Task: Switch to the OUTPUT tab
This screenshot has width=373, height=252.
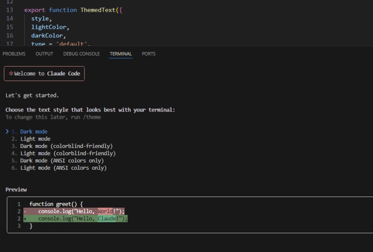Action: click(44, 54)
